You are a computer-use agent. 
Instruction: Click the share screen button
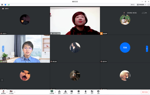52,92
